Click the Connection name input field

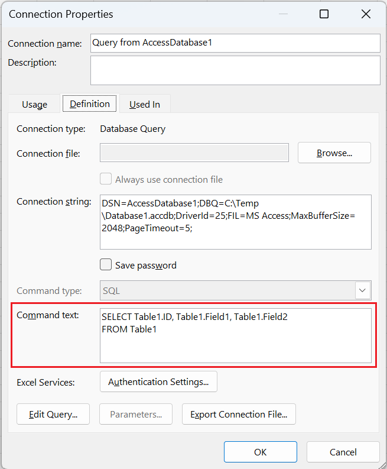tap(235, 43)
